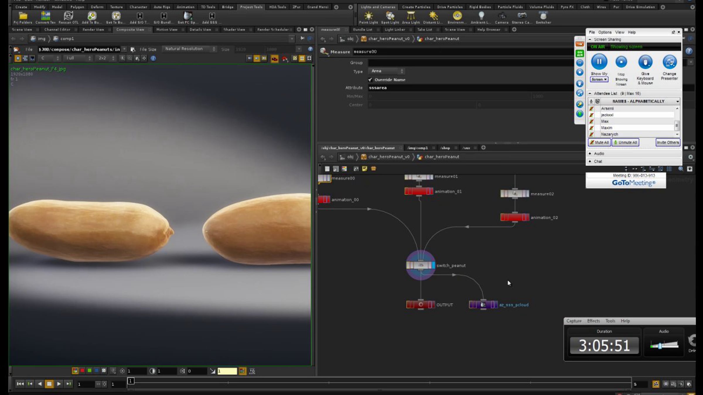Collapse the Screen Sharing section
Image resolution: width=703 pixels, height=395 pixels.
[590, 39]
